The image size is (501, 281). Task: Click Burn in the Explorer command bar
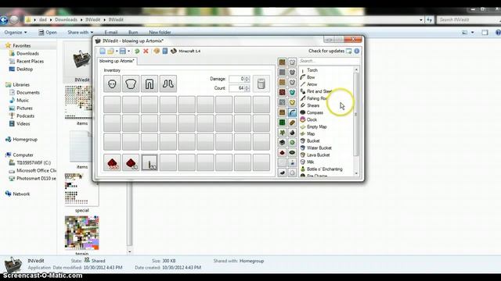click(133, 33)
